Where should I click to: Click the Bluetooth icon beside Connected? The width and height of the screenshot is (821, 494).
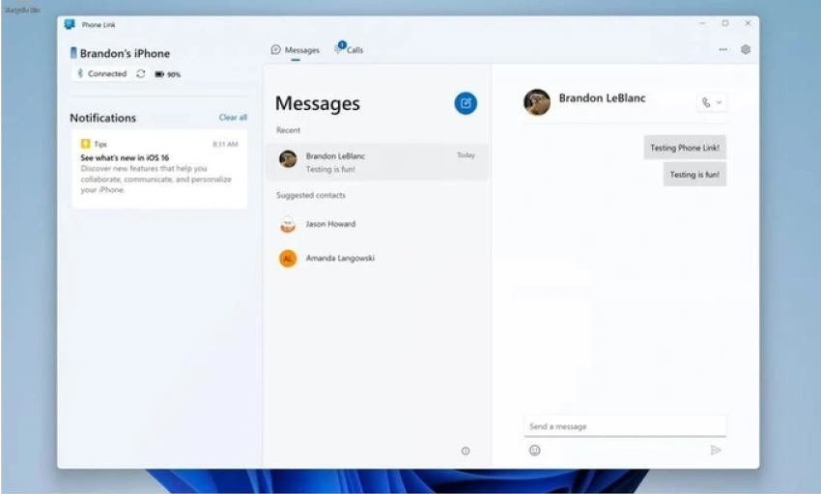(80, 73)
